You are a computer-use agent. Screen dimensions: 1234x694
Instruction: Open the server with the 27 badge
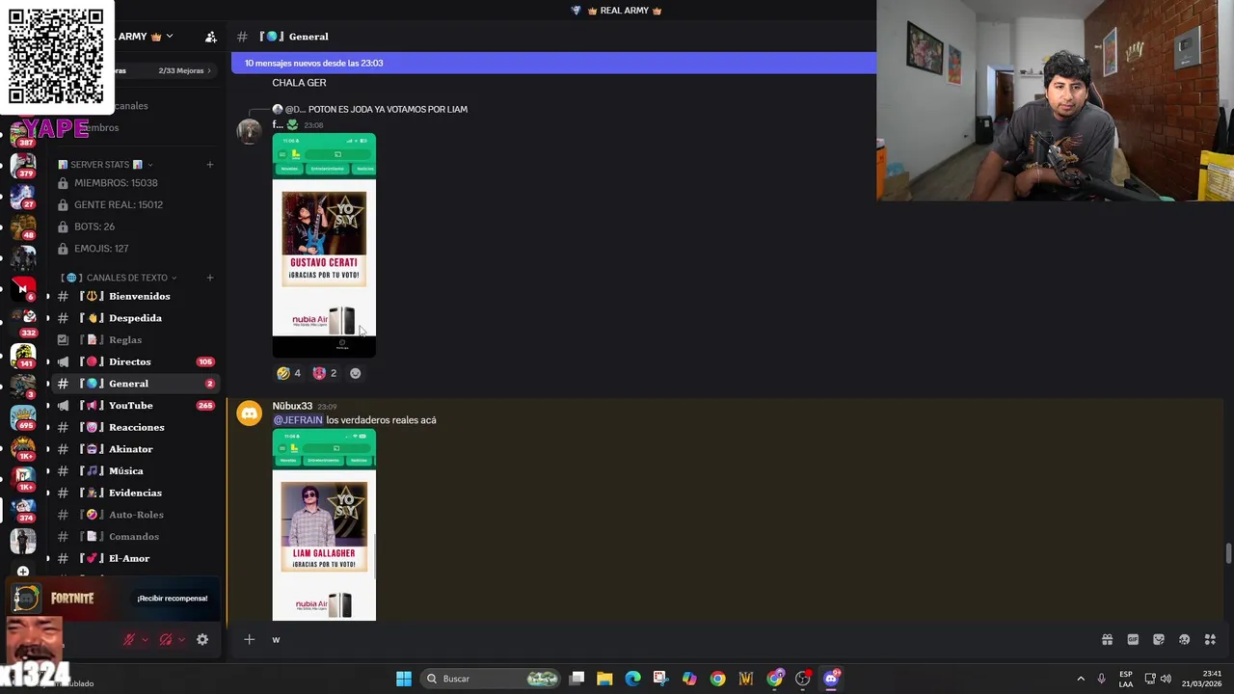click(23, 196)
